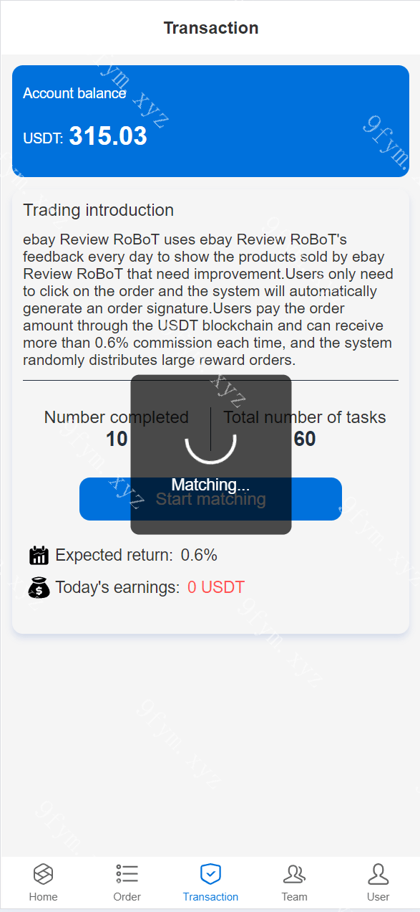The height and width of the screenshot is (912, 420).
Task: Go to the Team tab label
Action: (294, 897)
